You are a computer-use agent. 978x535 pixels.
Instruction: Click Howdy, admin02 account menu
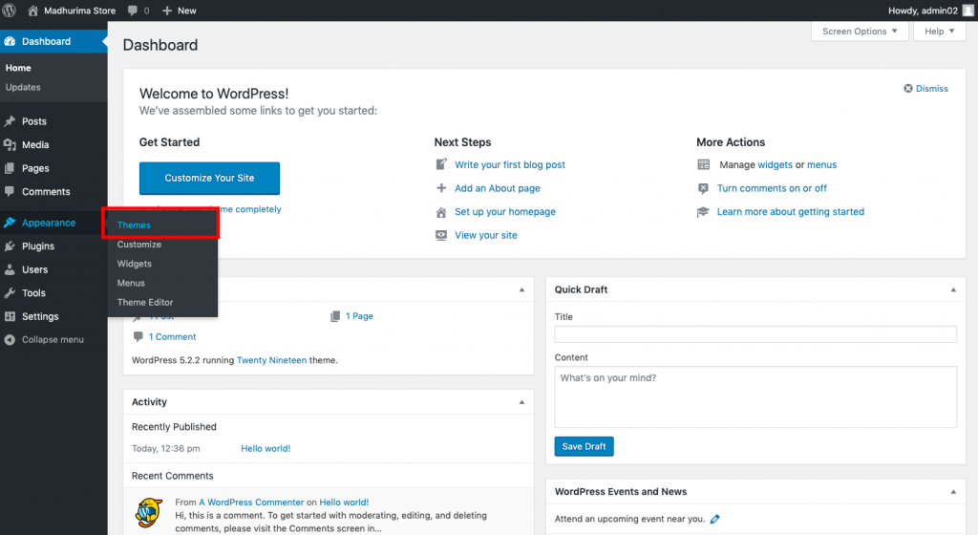(930, 11)
